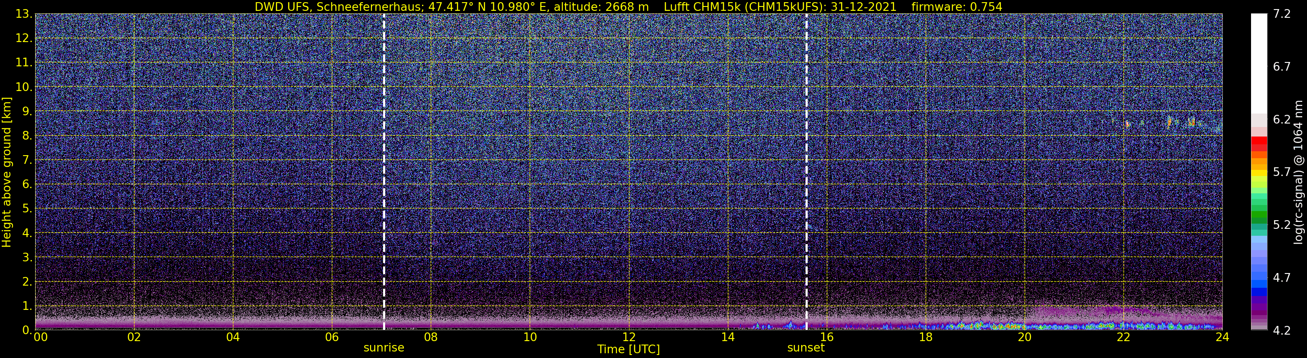The height and width of the screenshot is (358, 1307).
Task: Click the '24' time tick label
Action: (1222, 337)
